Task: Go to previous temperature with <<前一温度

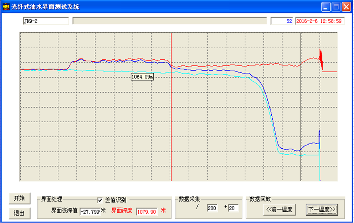Action: pyautogui.click(x=279, y=210)
